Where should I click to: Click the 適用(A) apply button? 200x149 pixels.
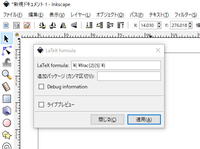(x=144, y=119)
